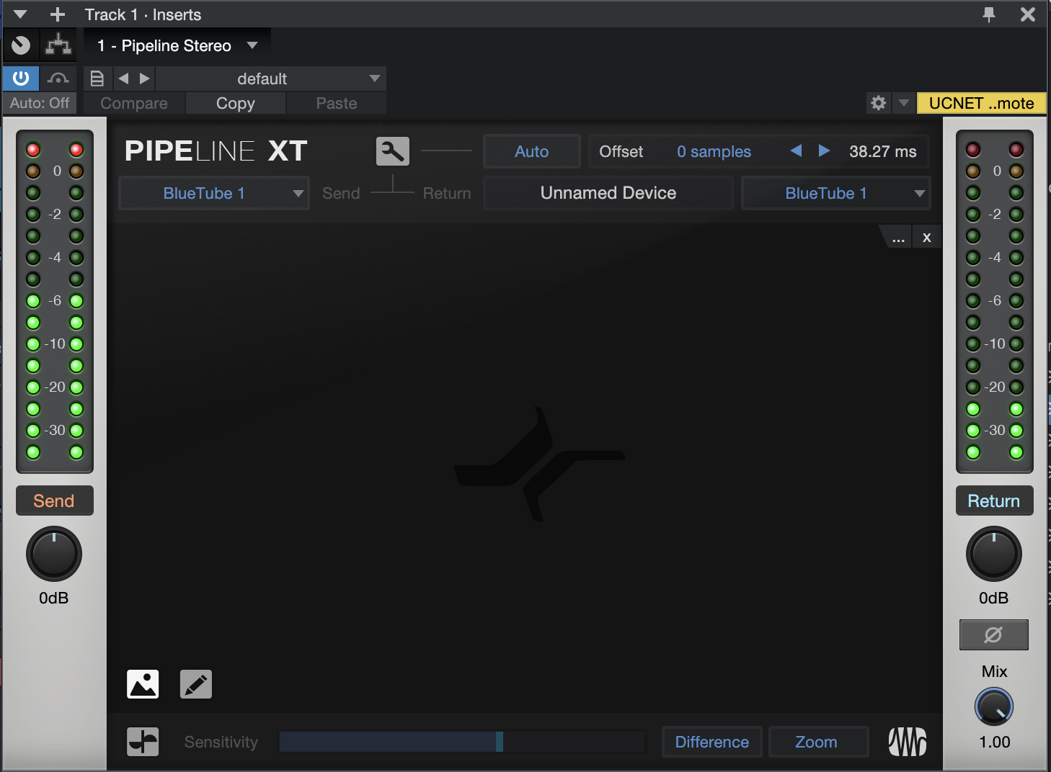
Task: Click the Copy button
Action: pos(235,103)
